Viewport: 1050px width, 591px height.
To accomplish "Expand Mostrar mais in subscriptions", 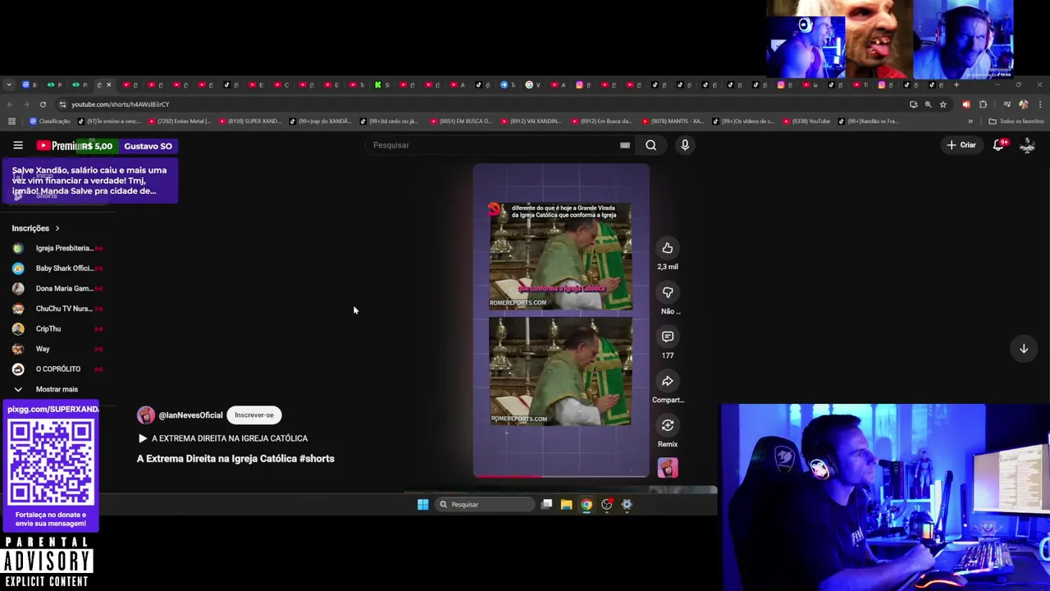I will 46,389.
